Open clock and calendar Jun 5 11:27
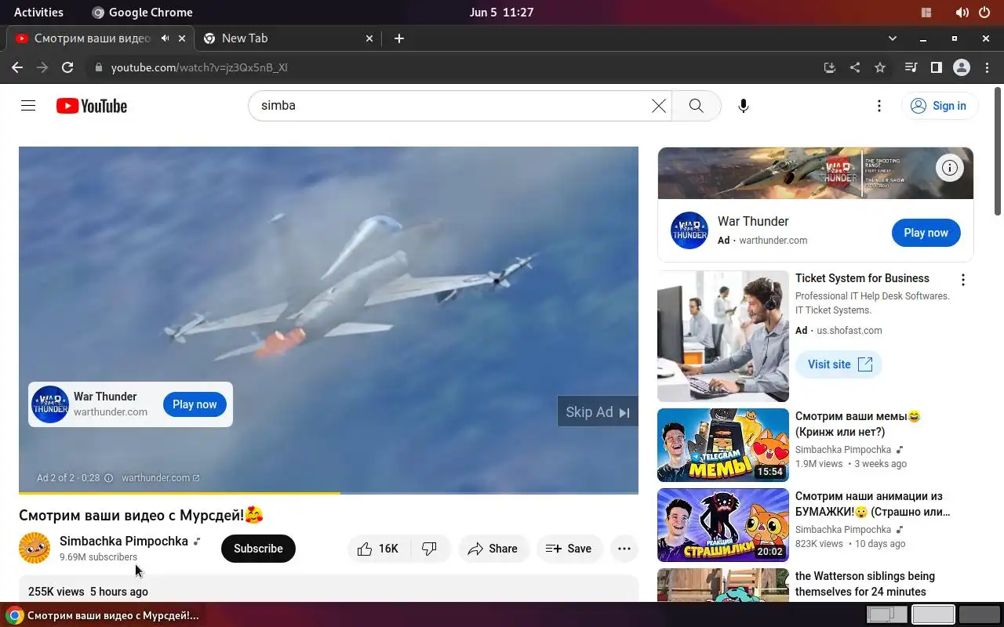 (x=501, y=12)
